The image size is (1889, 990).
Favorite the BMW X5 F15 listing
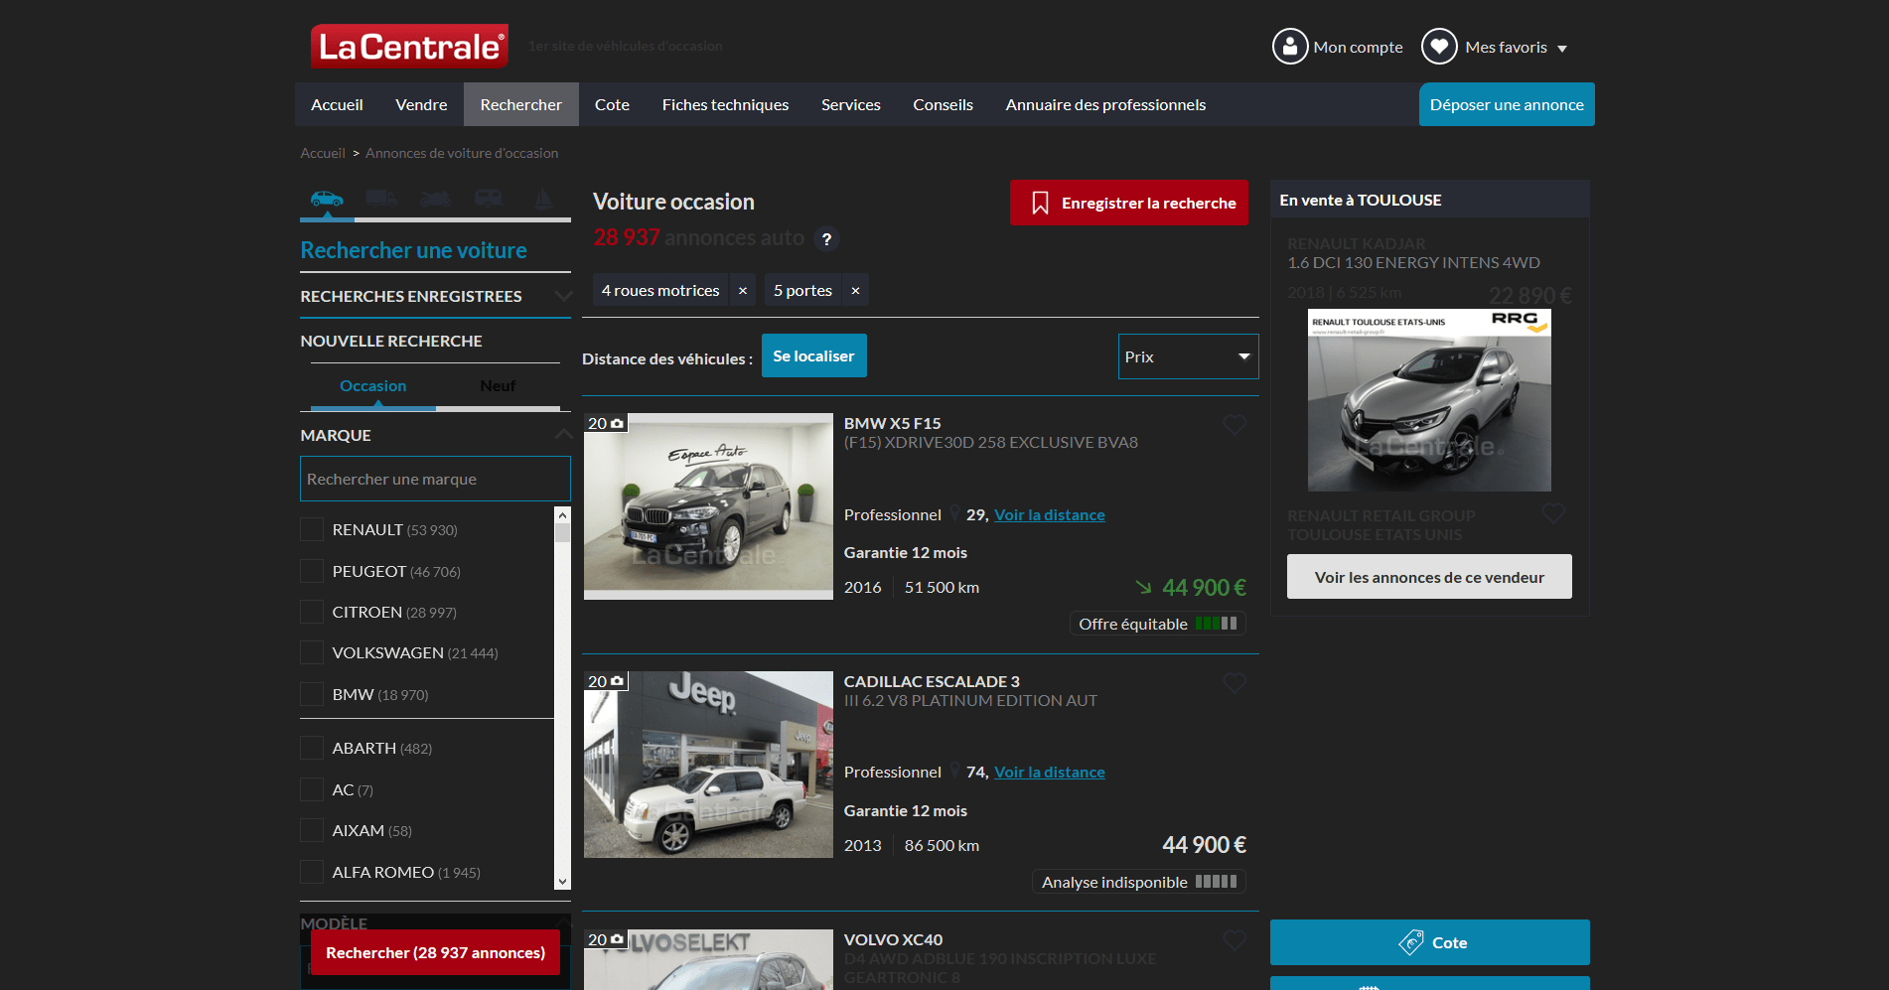[x=1235, y=425]
